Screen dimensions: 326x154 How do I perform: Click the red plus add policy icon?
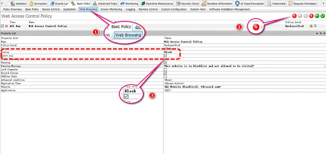tap(294, 16)
